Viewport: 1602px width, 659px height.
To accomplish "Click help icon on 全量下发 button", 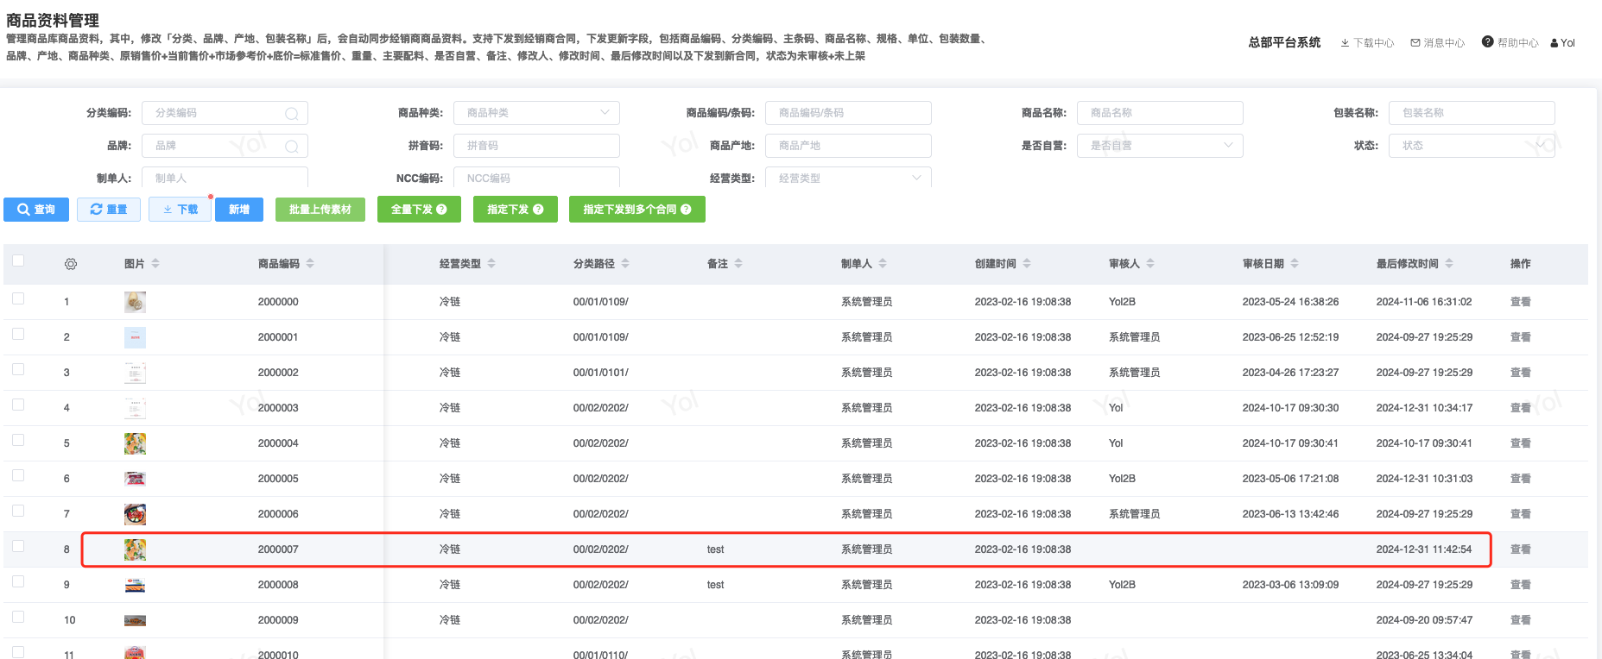I will tap(441, 210).
